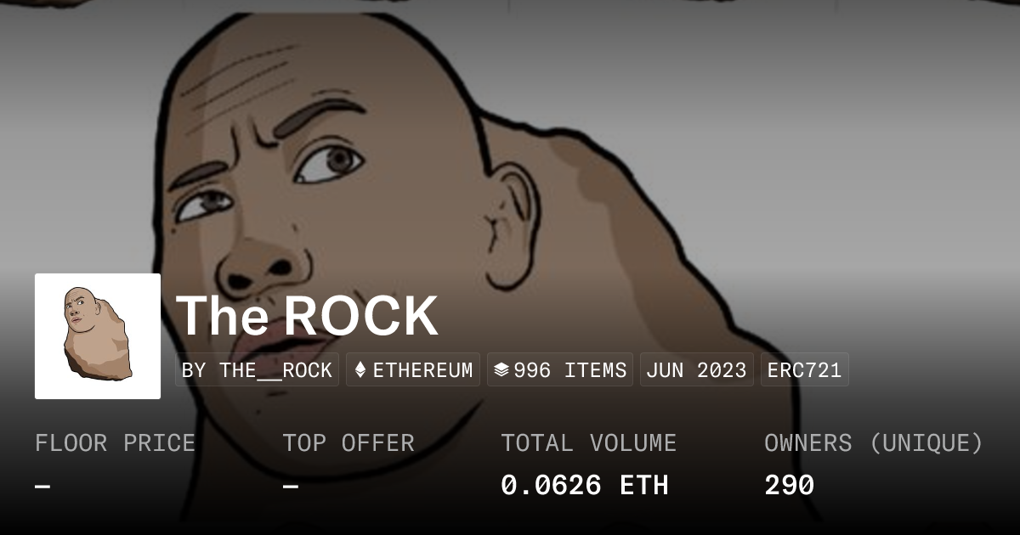The image size is (1020, 535).
Task: Open the BY THE__ROCK creator badge
Action: [257, 370]
